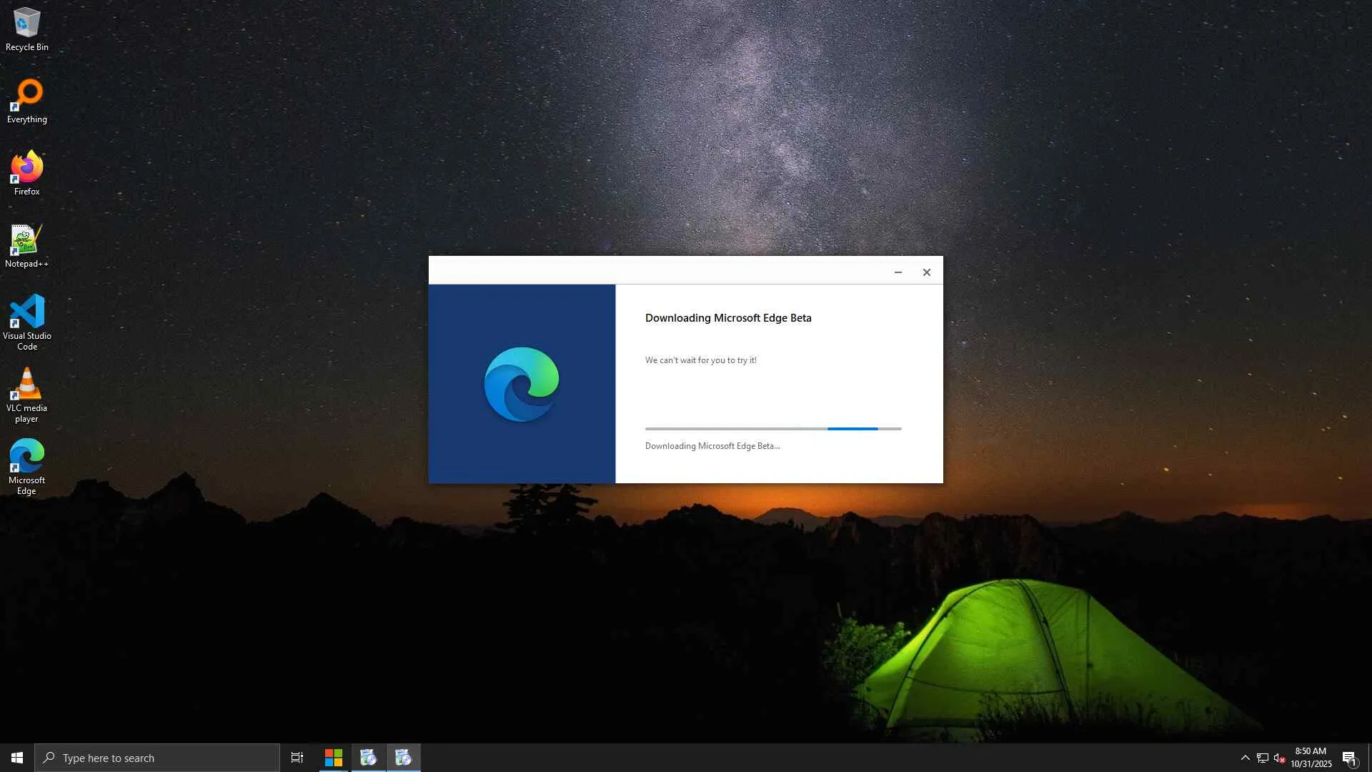
Task: Switch to the second installer taskbar item
Action: pyautogui.click(x=404, y=758)
